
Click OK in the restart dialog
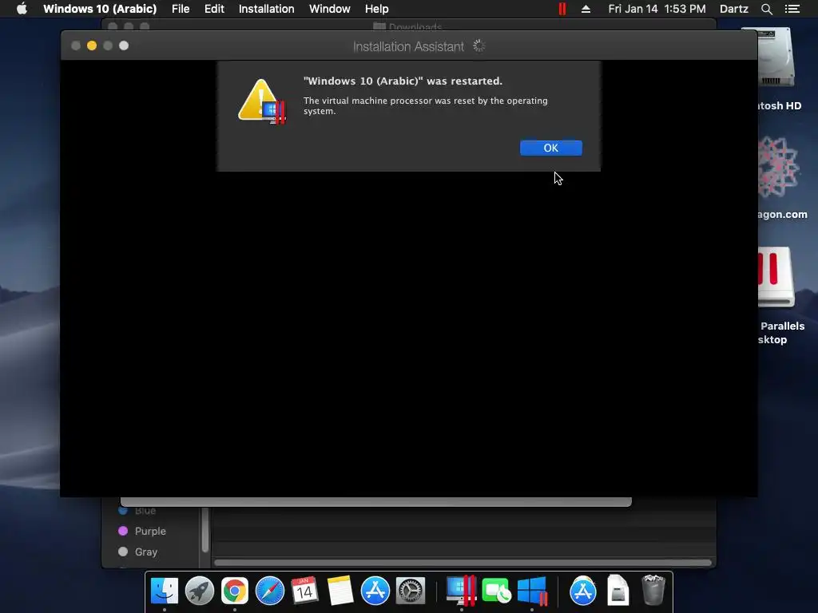[x=551, y=148]
